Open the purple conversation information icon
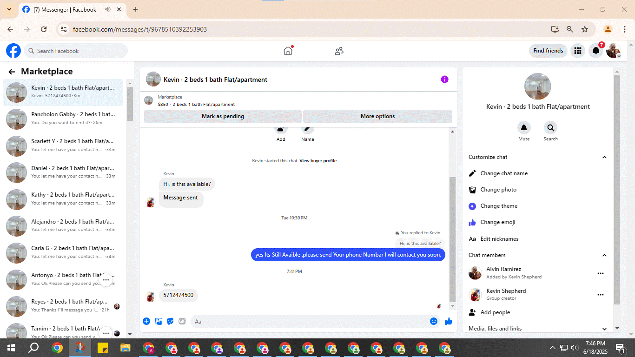This screenshot has height=357, width=635. point(444,79)
